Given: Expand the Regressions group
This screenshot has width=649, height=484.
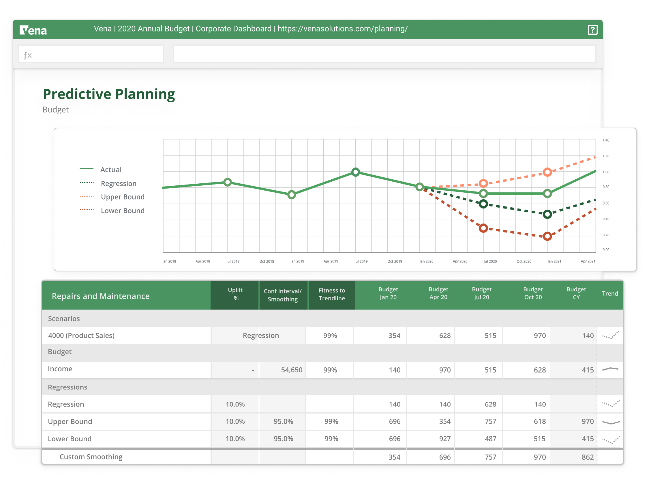Looking at the screenshot, I should (67, 387).
